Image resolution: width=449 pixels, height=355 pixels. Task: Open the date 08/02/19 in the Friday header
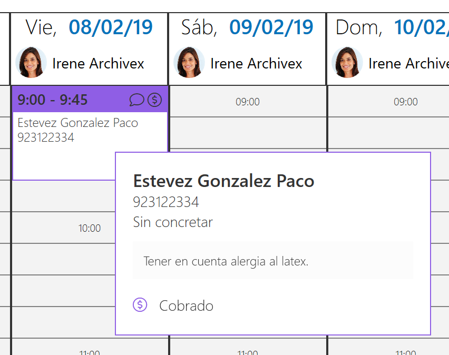point(110,27)
